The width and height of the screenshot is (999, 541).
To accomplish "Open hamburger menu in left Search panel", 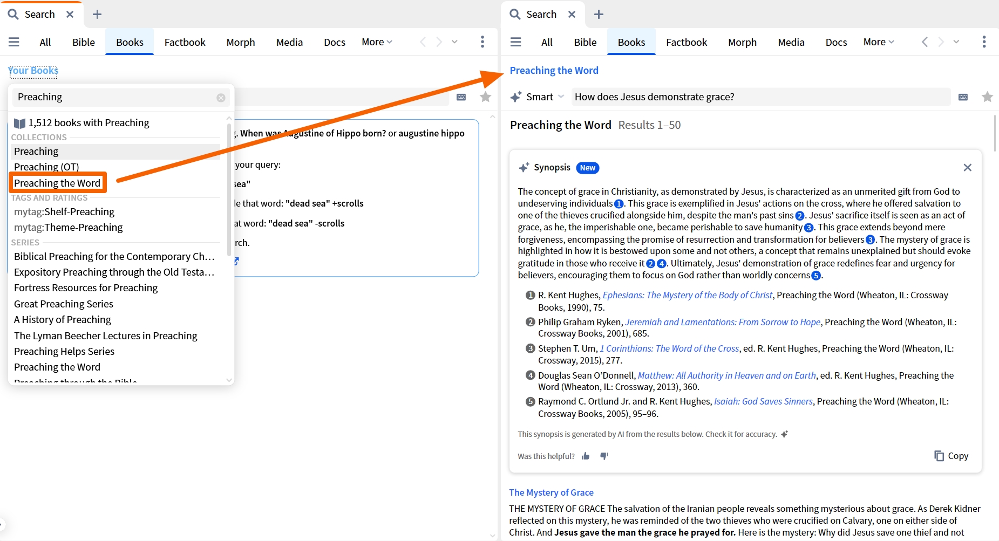I will click(x=14, y=42).
